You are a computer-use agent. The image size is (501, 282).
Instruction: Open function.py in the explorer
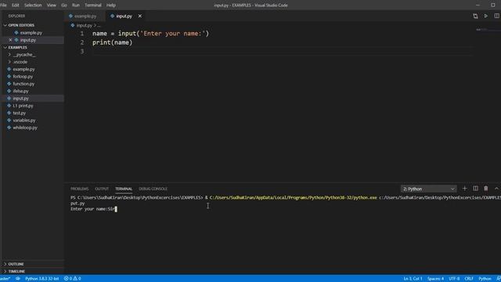pyautogui.click(x=23, y=84)
